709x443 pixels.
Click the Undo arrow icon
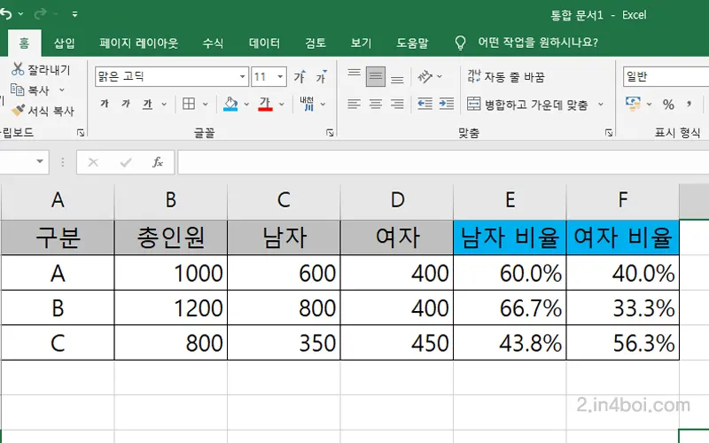click(x=5, y=14)
